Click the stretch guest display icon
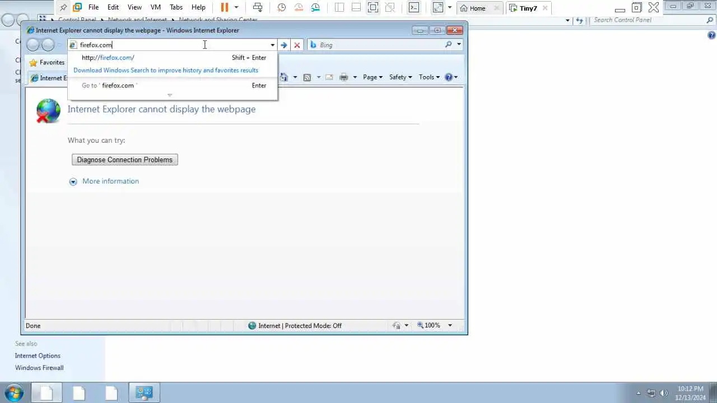 pos(438,7)
